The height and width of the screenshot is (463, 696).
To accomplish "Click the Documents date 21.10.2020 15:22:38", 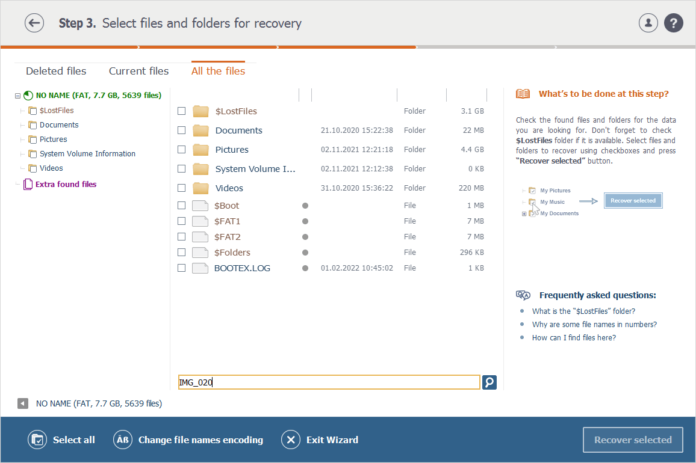I will click(357, 130).
